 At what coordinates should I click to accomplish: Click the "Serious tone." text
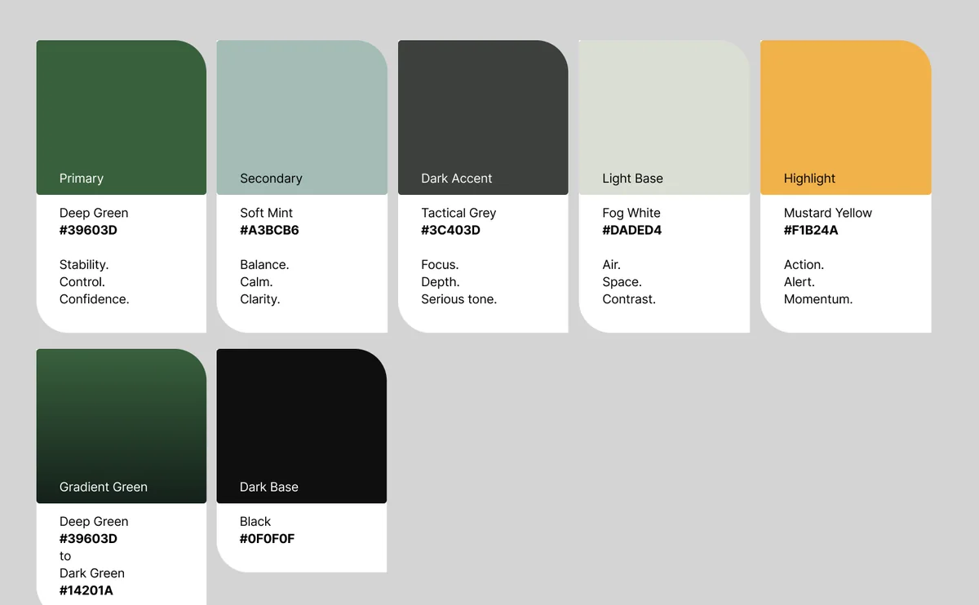pyautogui.click(x=459, y=299)
